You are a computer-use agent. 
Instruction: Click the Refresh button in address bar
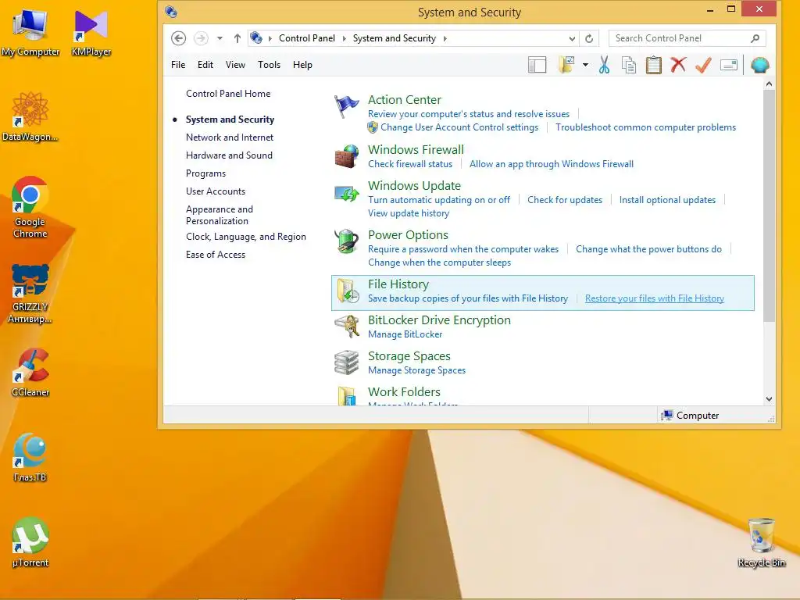tap(589, 39)
